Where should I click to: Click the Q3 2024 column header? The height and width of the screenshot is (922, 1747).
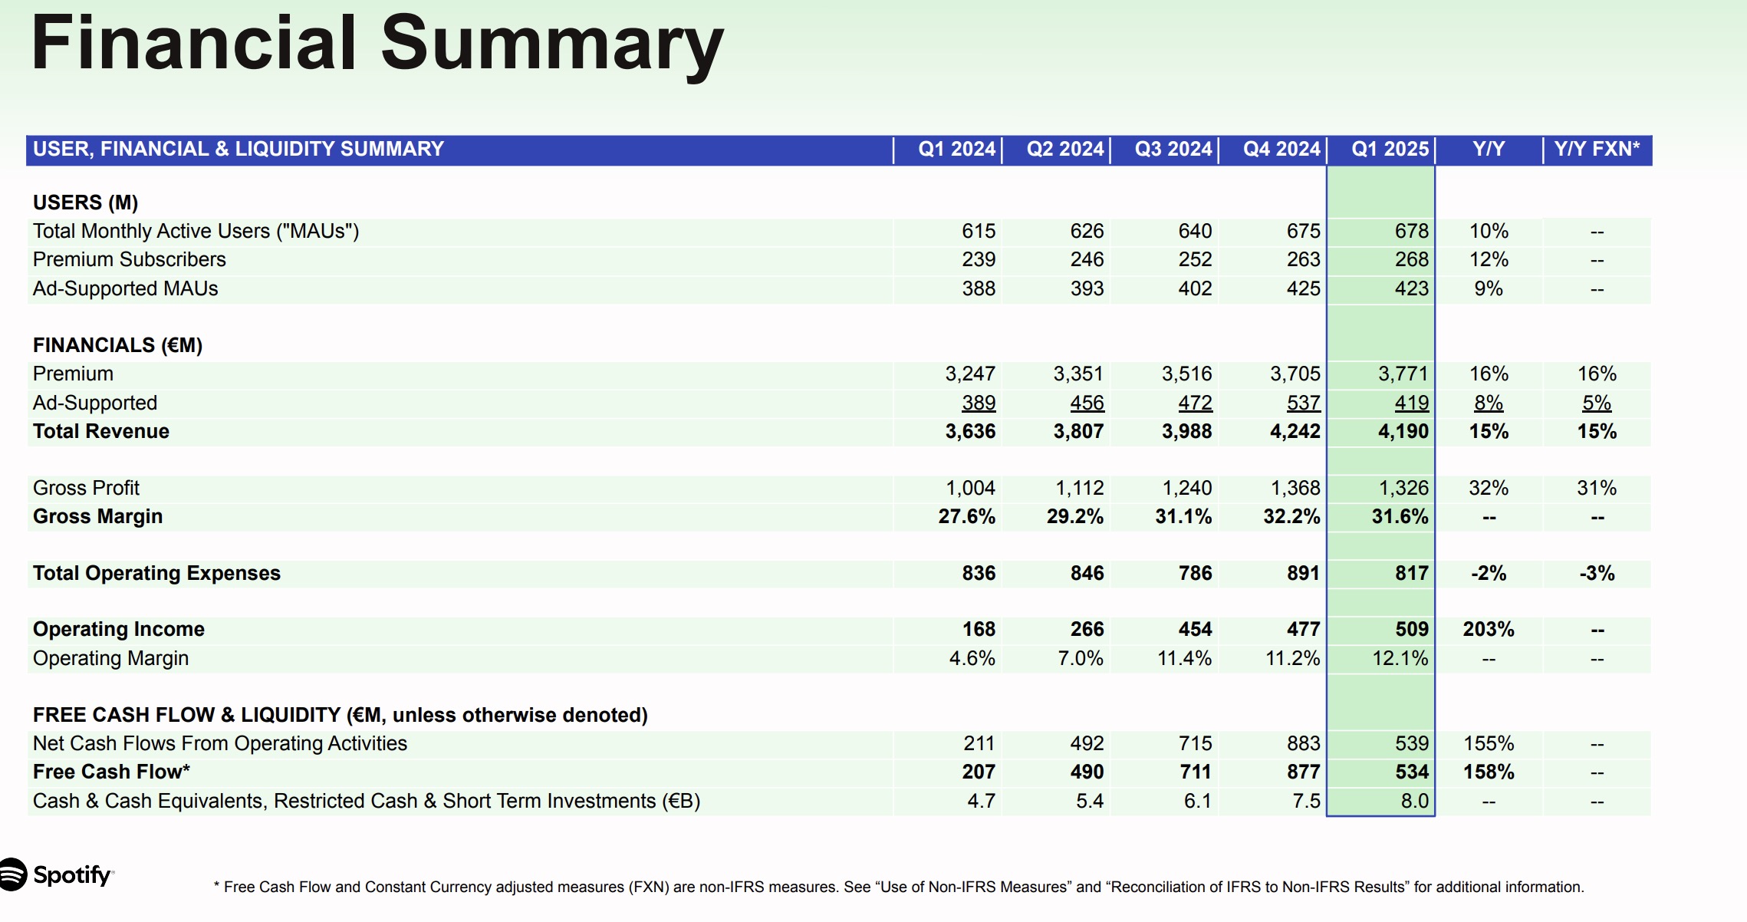pos(1173,149)
